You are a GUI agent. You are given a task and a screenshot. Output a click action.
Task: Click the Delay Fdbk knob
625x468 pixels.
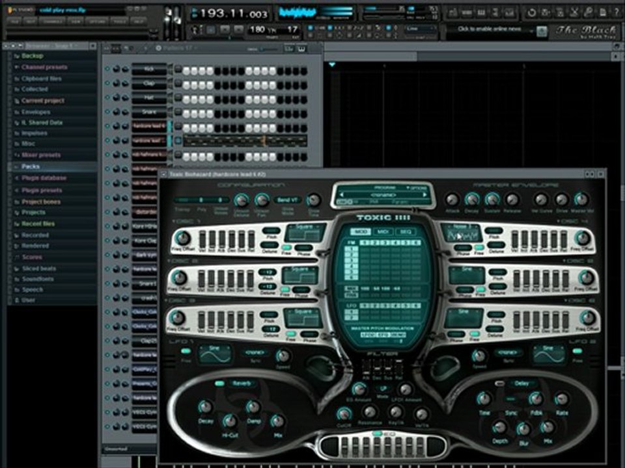click(535, 398)
